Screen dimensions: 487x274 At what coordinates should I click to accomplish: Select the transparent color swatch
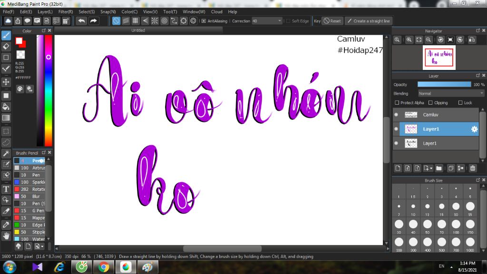20,55
